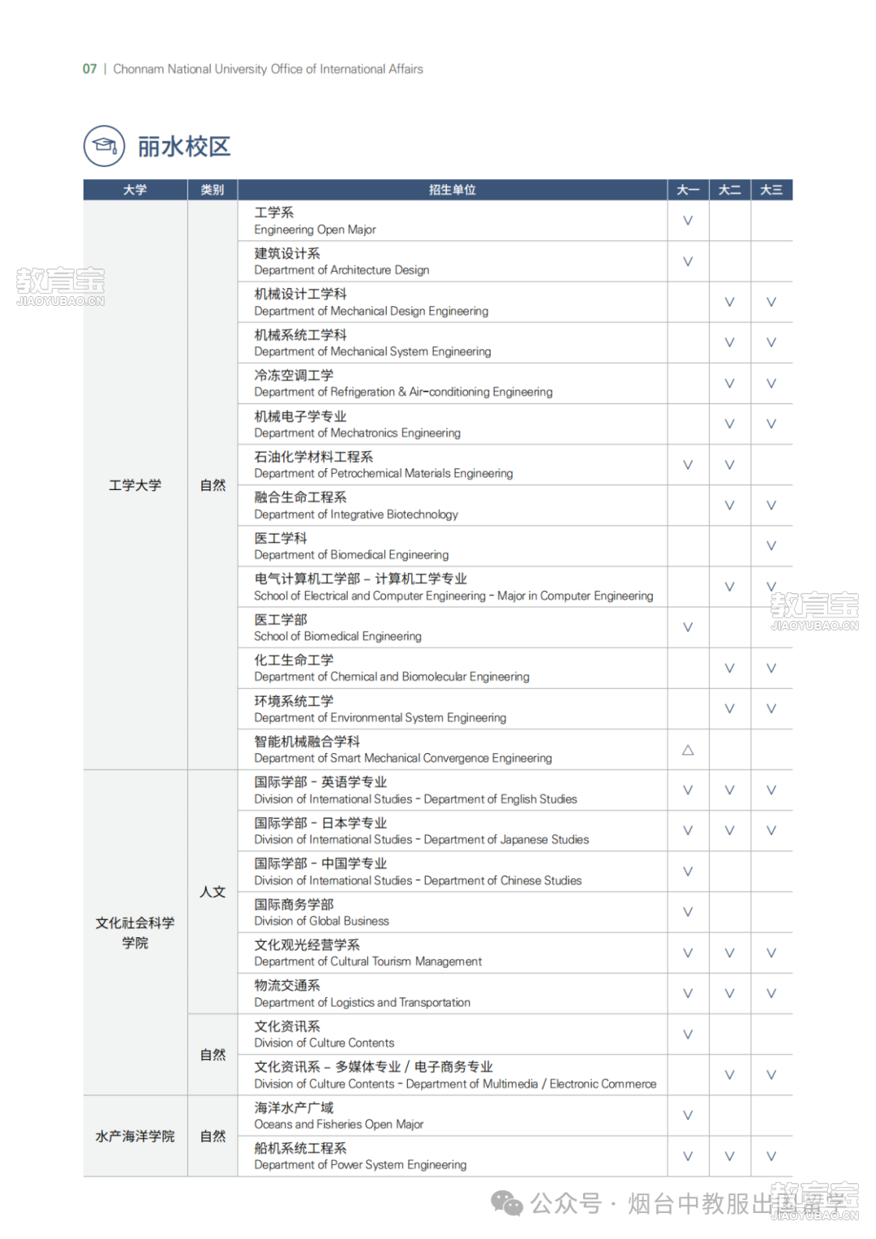Click the 大一 check mark for 海洋水产广域
Image resolution: width=876 pixels, height=1239 pixels.
tap(688, 1116)
